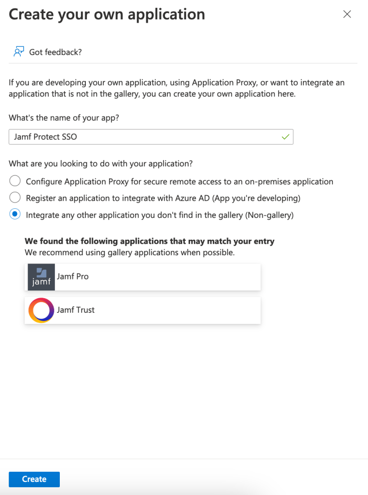Click the Jamf Trust ring logo
The height and width of the screenshot is (495, 368).
click(x=41, y=310)
